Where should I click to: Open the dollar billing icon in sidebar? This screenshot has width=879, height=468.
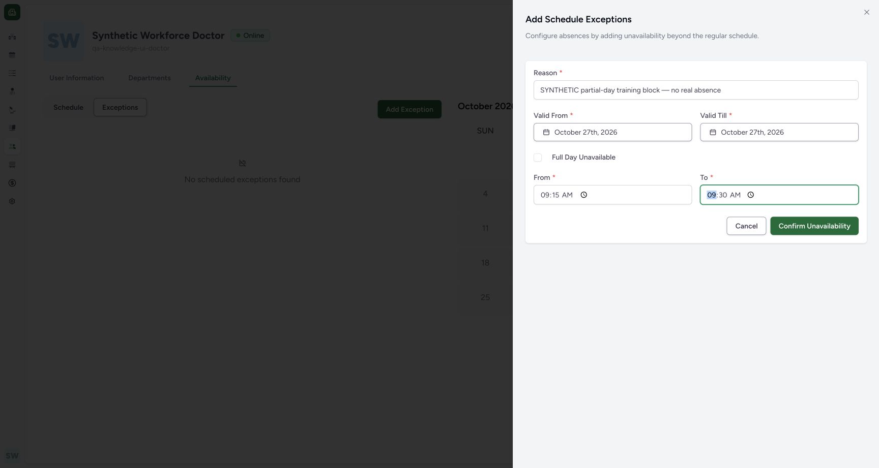click(x=12, y=183)
